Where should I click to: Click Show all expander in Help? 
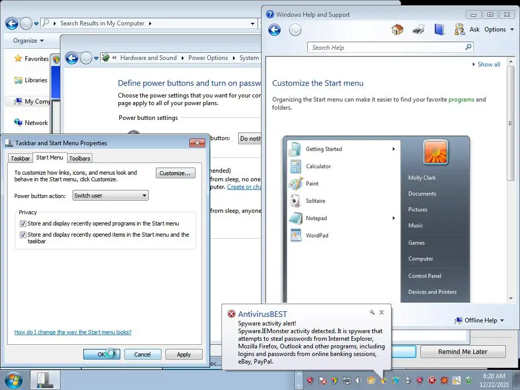pyautogui.click(x=486, y=64)
